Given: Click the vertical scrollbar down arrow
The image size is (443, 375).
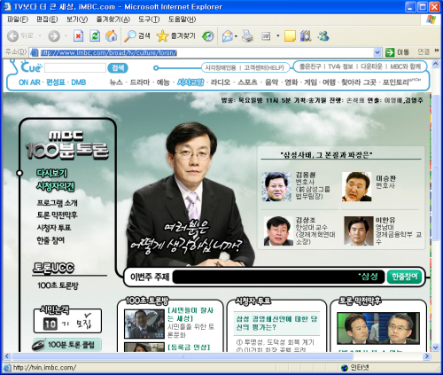Looking at the screenshot, I should click(435, 348).
